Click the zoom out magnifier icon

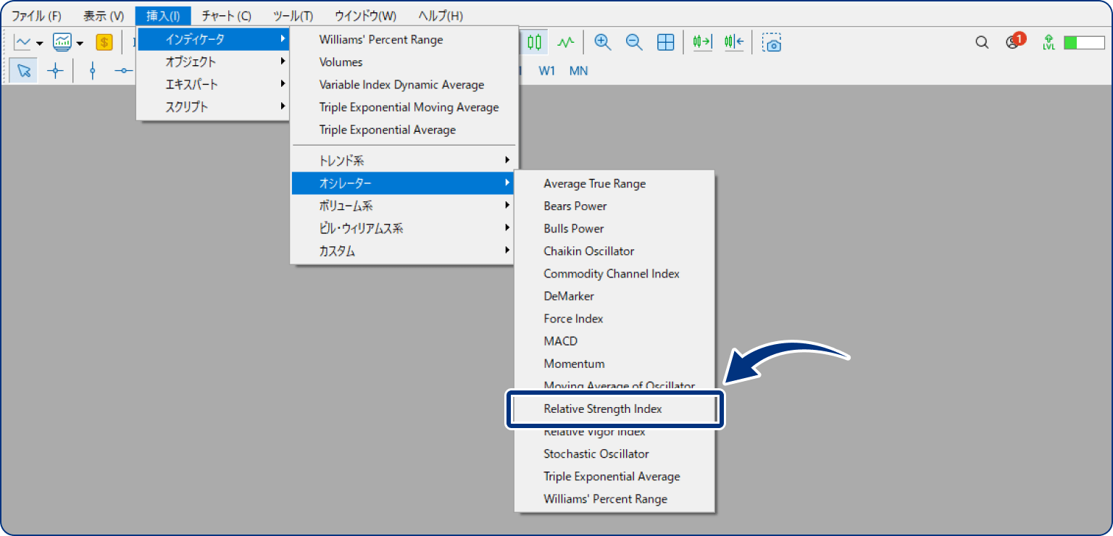[x=634, y=43]
